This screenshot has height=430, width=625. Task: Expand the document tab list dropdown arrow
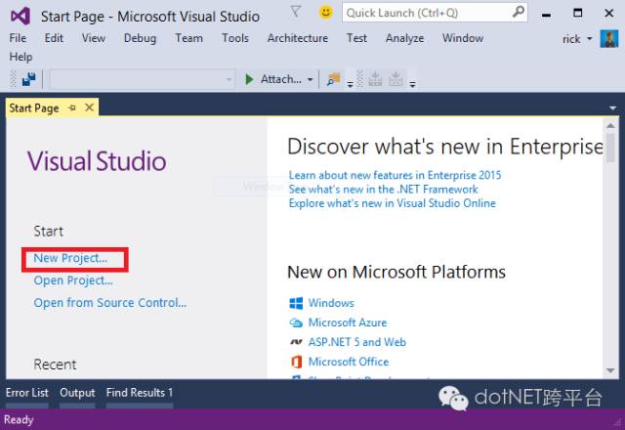[x=612, y=108]
